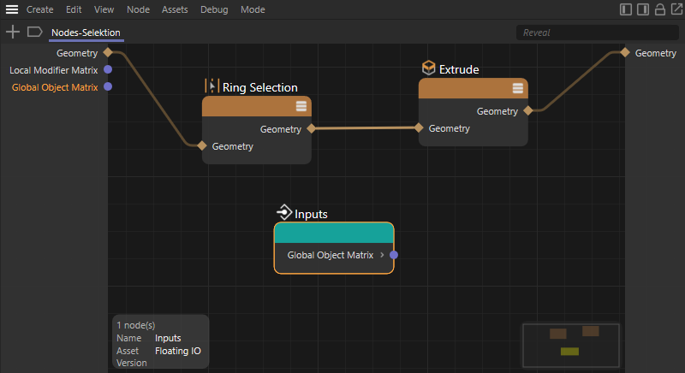Screen dimensions: 685x373
Task: Open the Debug menu
Action: [x=214, y=9]
